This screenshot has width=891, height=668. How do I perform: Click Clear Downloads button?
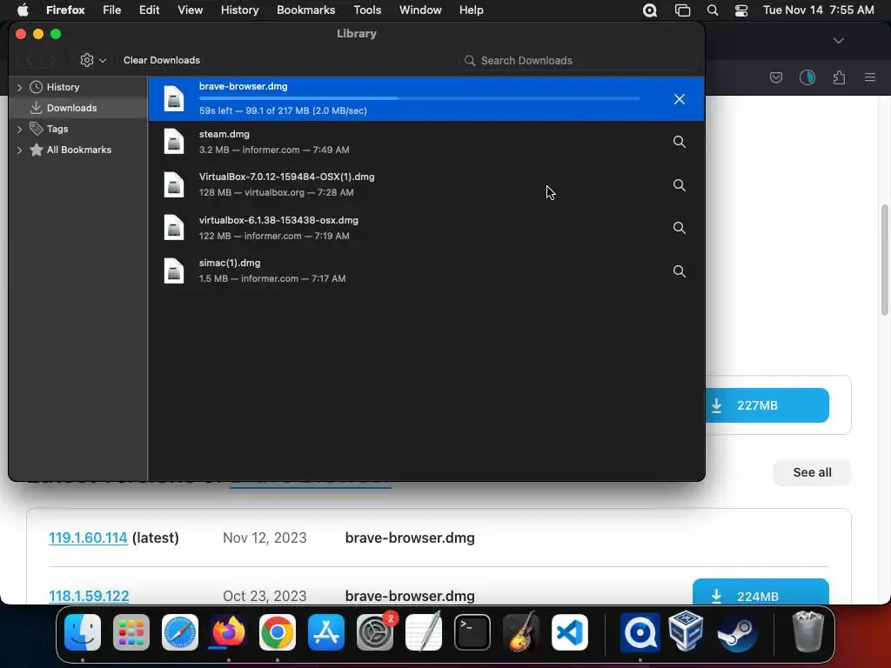tap(162, 60)
